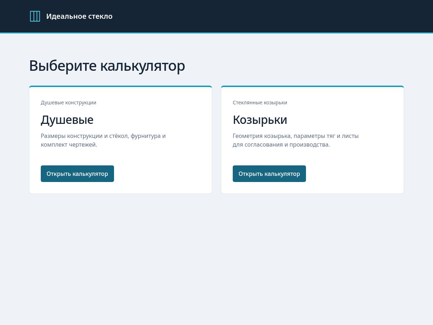Select the Душевые card heading
Viewport: 433px width, 325px height.
pyautogui.click(x=67, y=120)
